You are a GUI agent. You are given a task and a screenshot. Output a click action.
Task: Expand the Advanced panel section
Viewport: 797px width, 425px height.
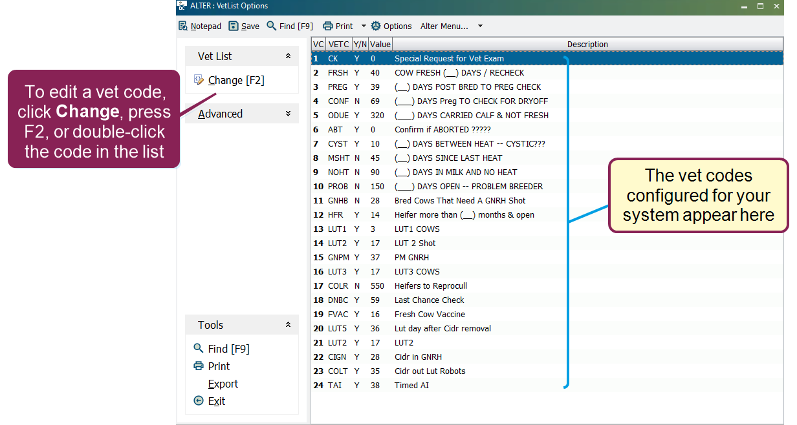coord(288,114)
